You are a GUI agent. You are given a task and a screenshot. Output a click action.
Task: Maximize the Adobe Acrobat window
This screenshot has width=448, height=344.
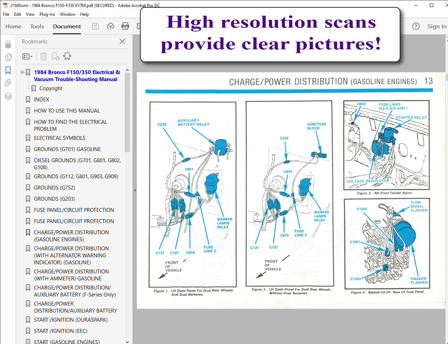(x=432, y=5)
